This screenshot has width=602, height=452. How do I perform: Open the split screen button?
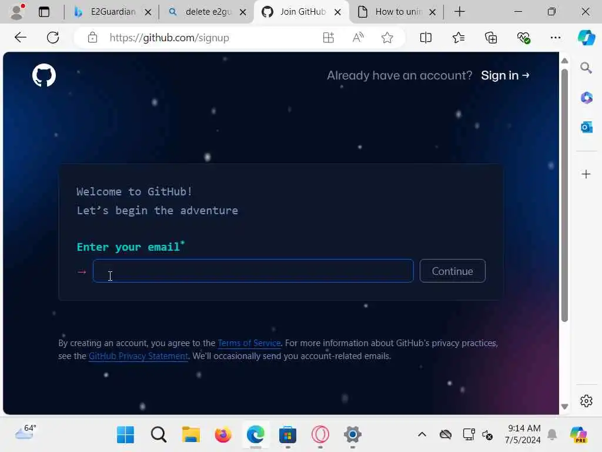(426, 38)
